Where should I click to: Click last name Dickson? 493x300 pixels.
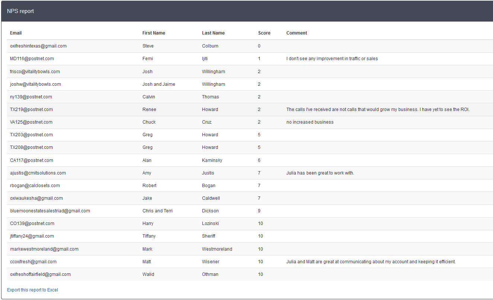pyautogui.click(x=210, y=211)
